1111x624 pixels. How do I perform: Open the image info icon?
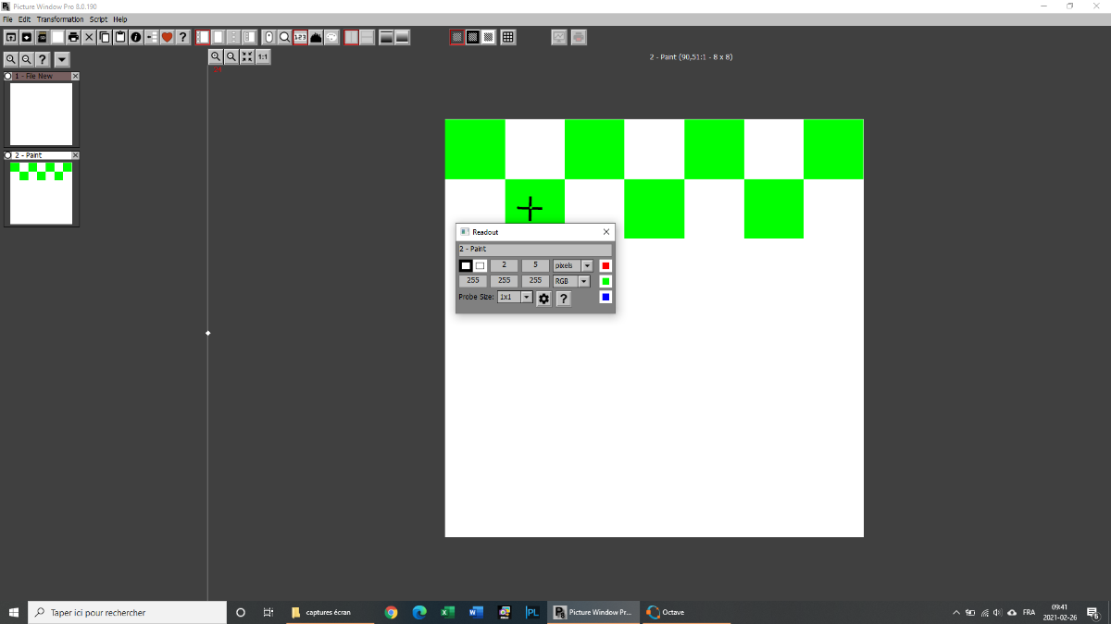[x=136, y=37]
